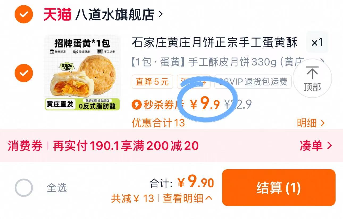
Task: Click the Tmall 天猫 logo
Action: [x=57, y=14]
